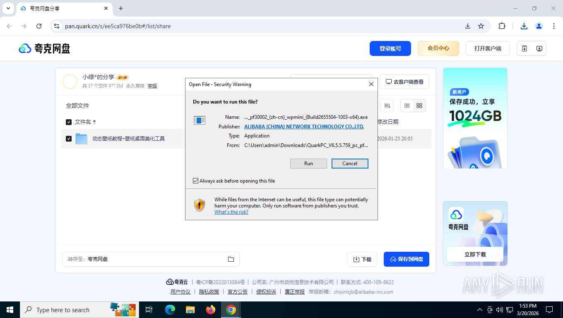Open the 侵权投诉 link
Viewport: 563px width, 318px height.
pyautogui.click(x=266, y=292)
